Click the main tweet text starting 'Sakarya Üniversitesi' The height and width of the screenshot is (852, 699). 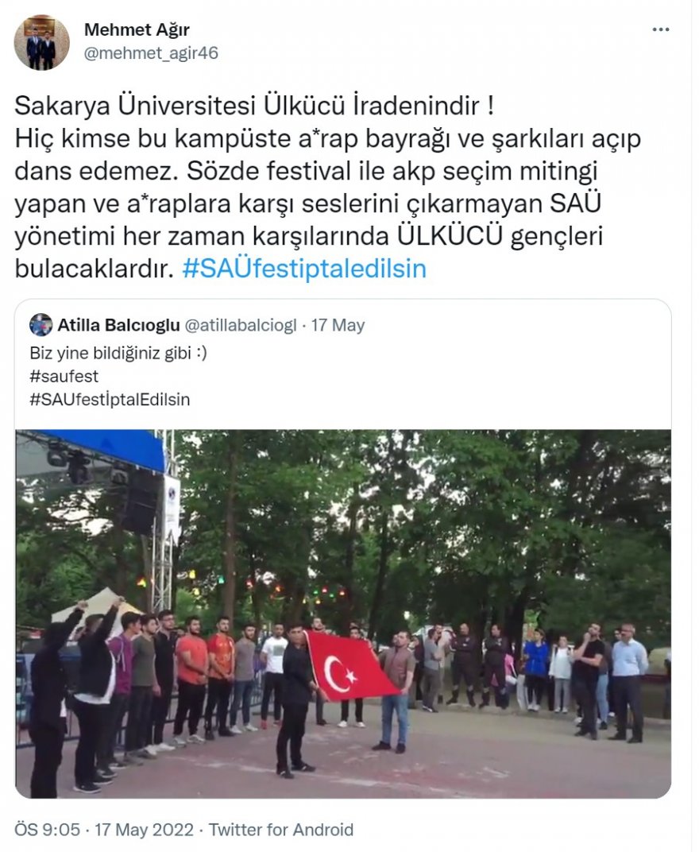[x=327, y=188]
